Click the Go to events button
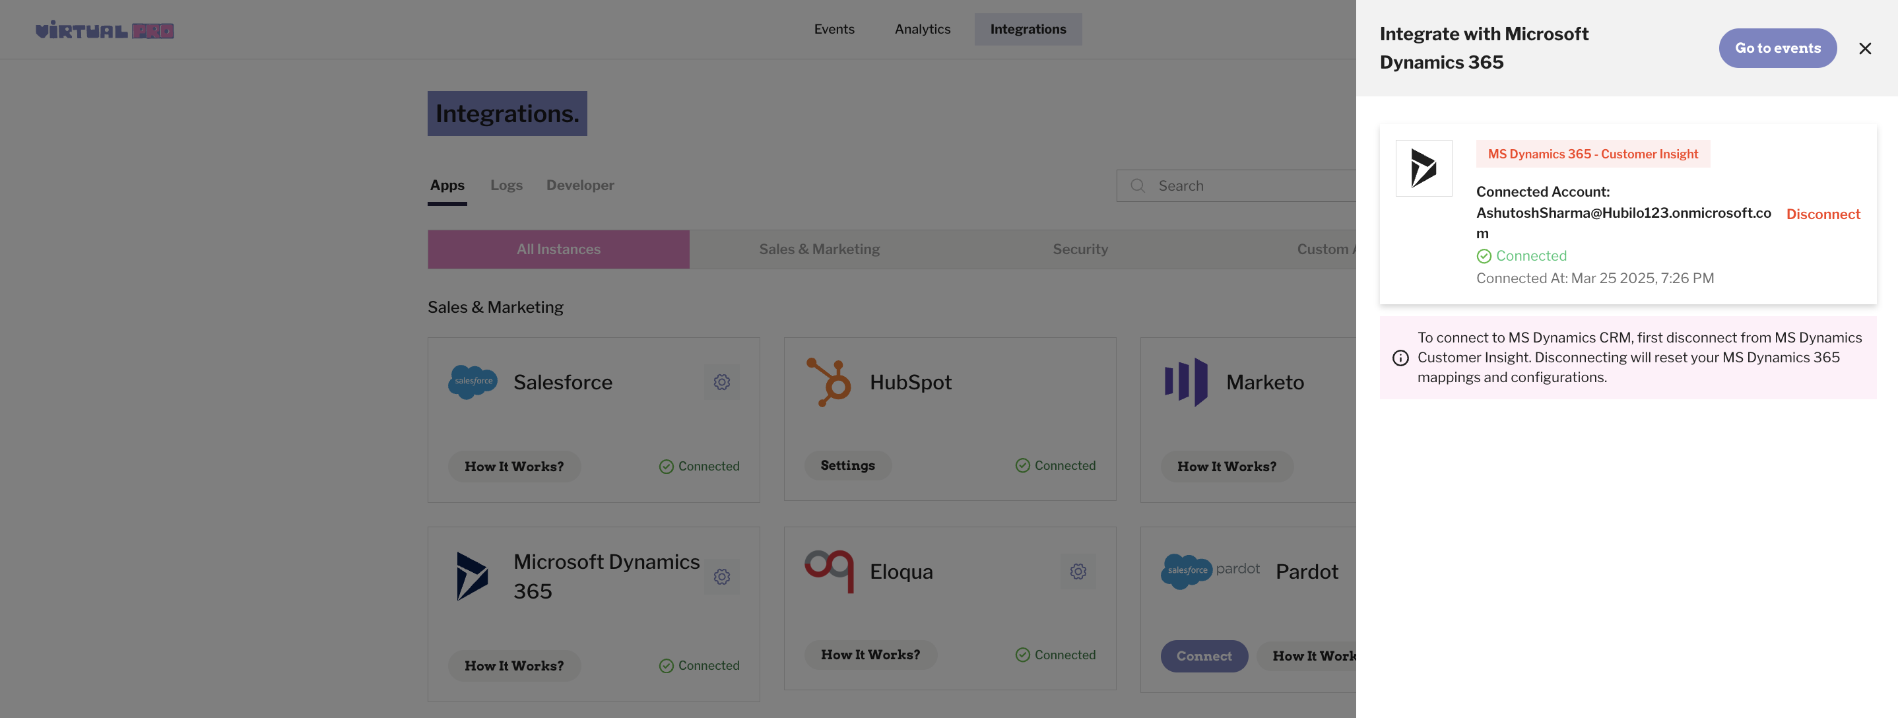1898x718 pixels. [1777, 49]
